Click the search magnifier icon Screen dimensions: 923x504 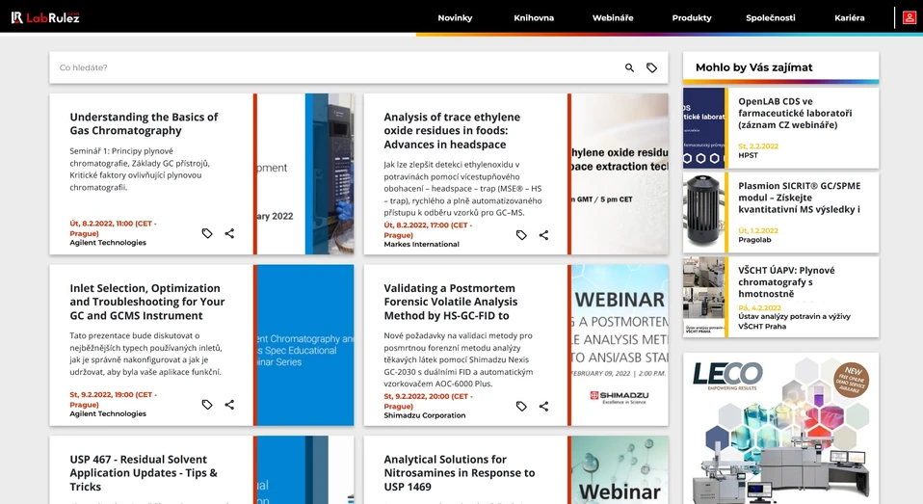click(629, 67)
